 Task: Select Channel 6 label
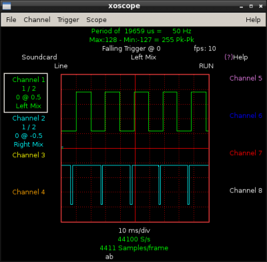coord(246,115)
